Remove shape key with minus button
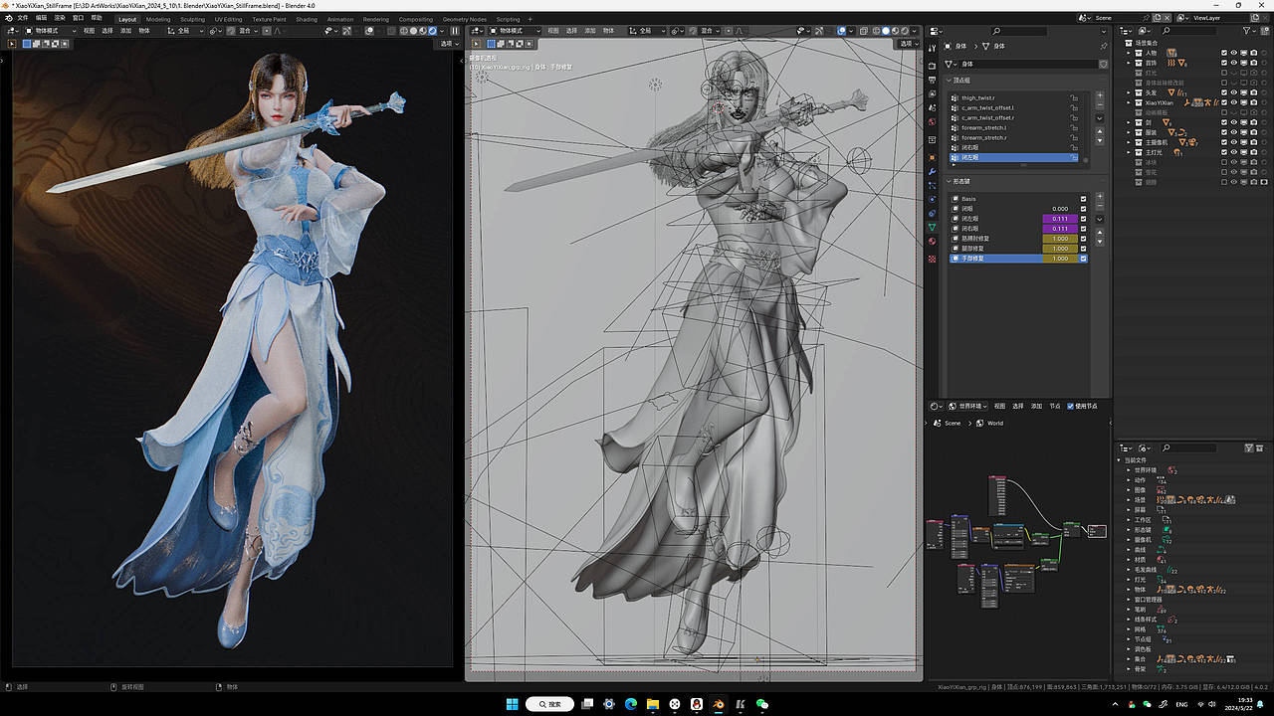This screenshot has height=716, width=1274. (1100, 207)
